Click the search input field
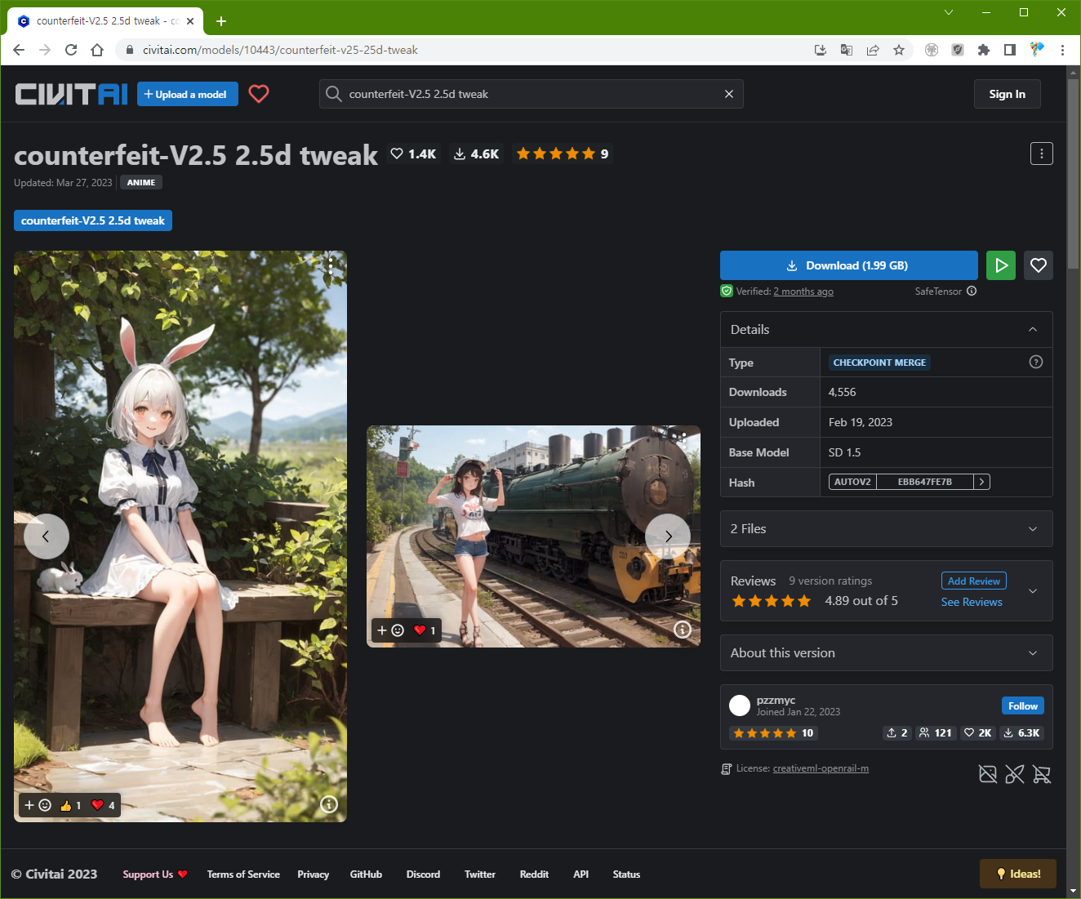Screen dimensions: 1081x899 (531, 94)
